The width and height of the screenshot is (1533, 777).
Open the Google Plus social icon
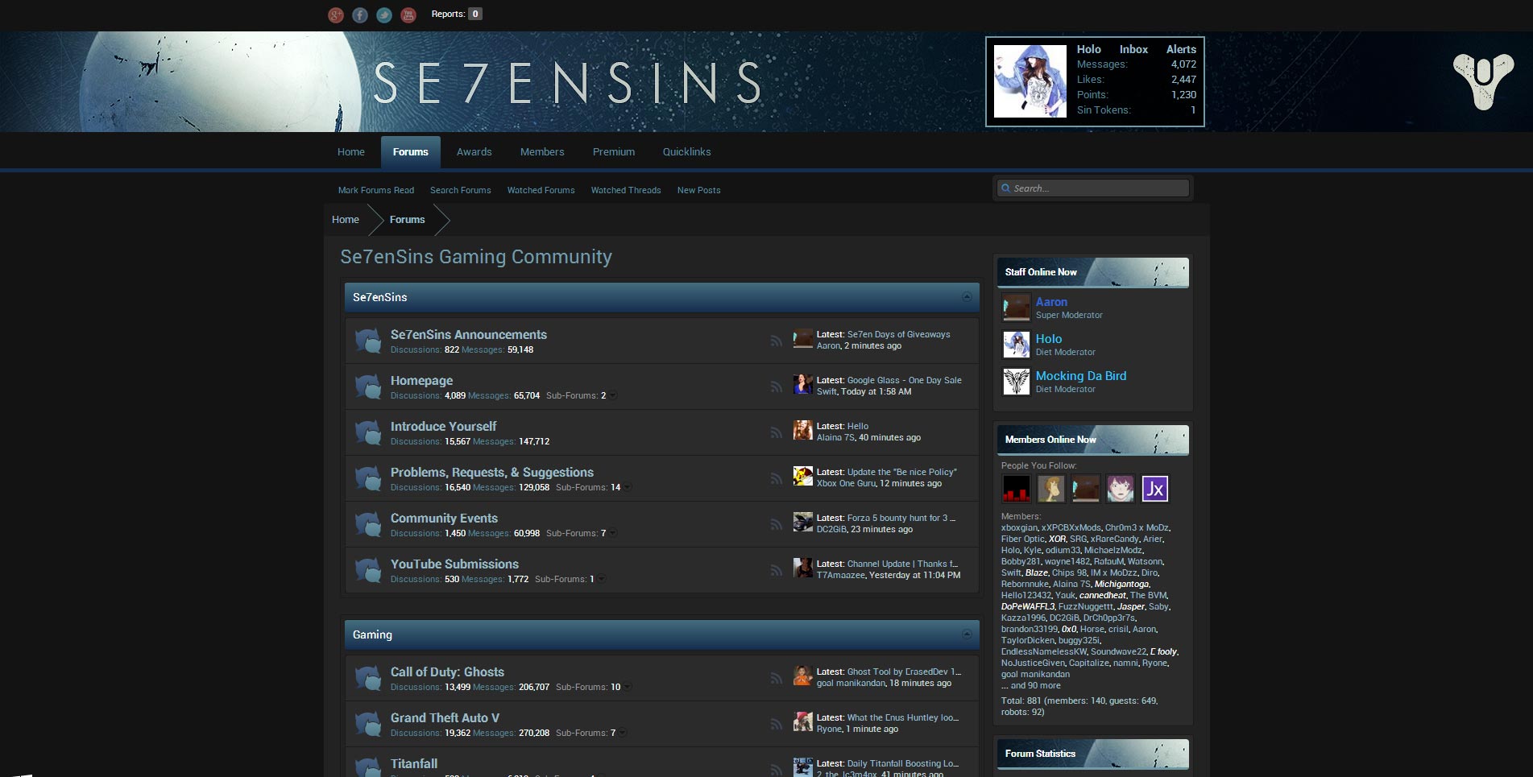pyautogui.click(x=336, y=15)
